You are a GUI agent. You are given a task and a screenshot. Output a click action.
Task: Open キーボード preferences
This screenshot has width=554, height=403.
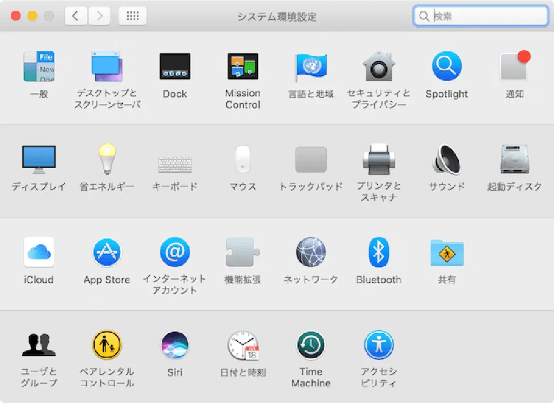click(175, 163)
